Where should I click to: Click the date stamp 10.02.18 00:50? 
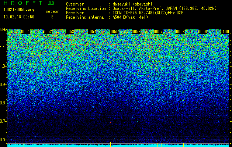19,17
